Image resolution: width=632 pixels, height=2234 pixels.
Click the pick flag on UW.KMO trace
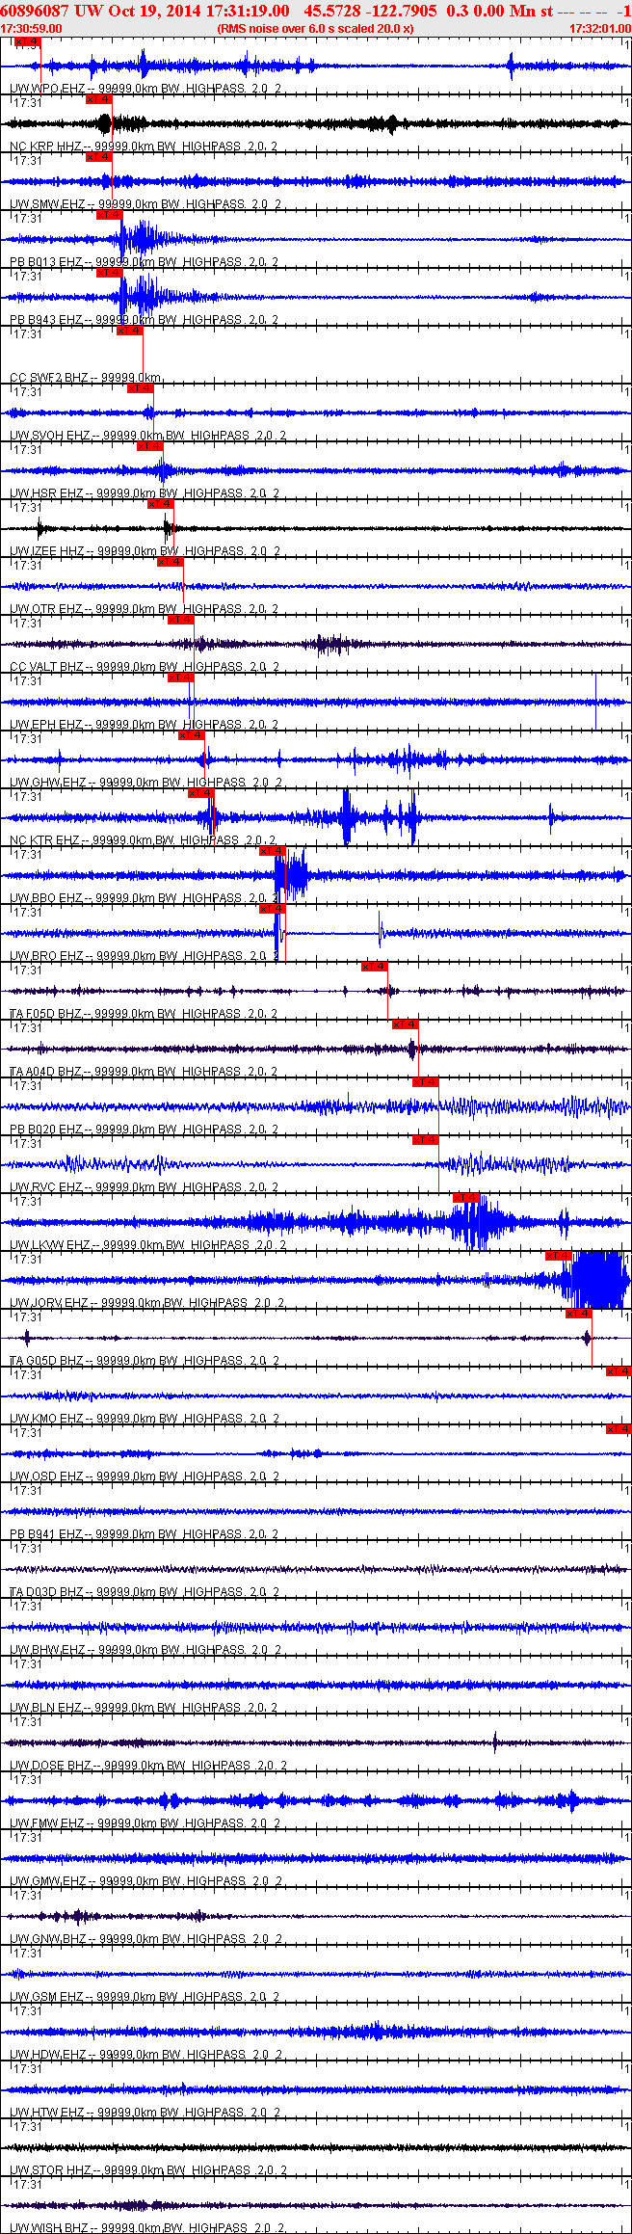[619, 1371]
